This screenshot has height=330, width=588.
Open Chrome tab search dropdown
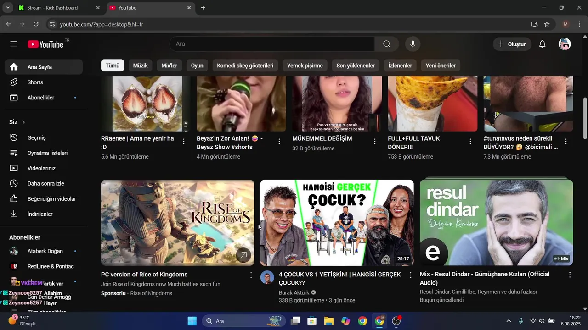click(8, 8)
